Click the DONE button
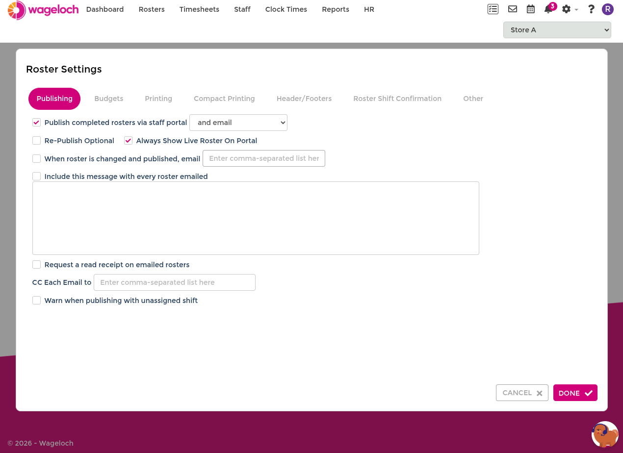623x453 pixels. coord(575,393)
